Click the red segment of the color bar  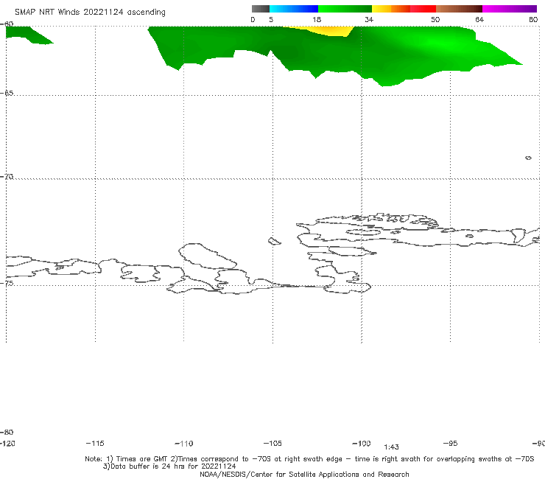coord(423,9)
